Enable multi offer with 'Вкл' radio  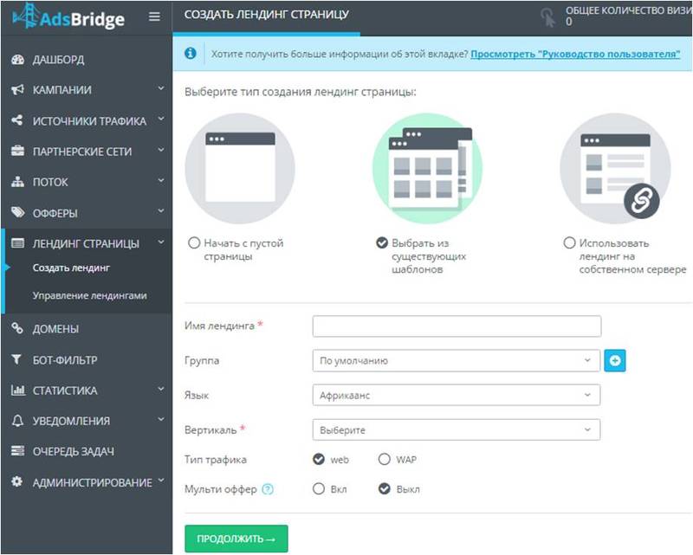click(319, 489)
